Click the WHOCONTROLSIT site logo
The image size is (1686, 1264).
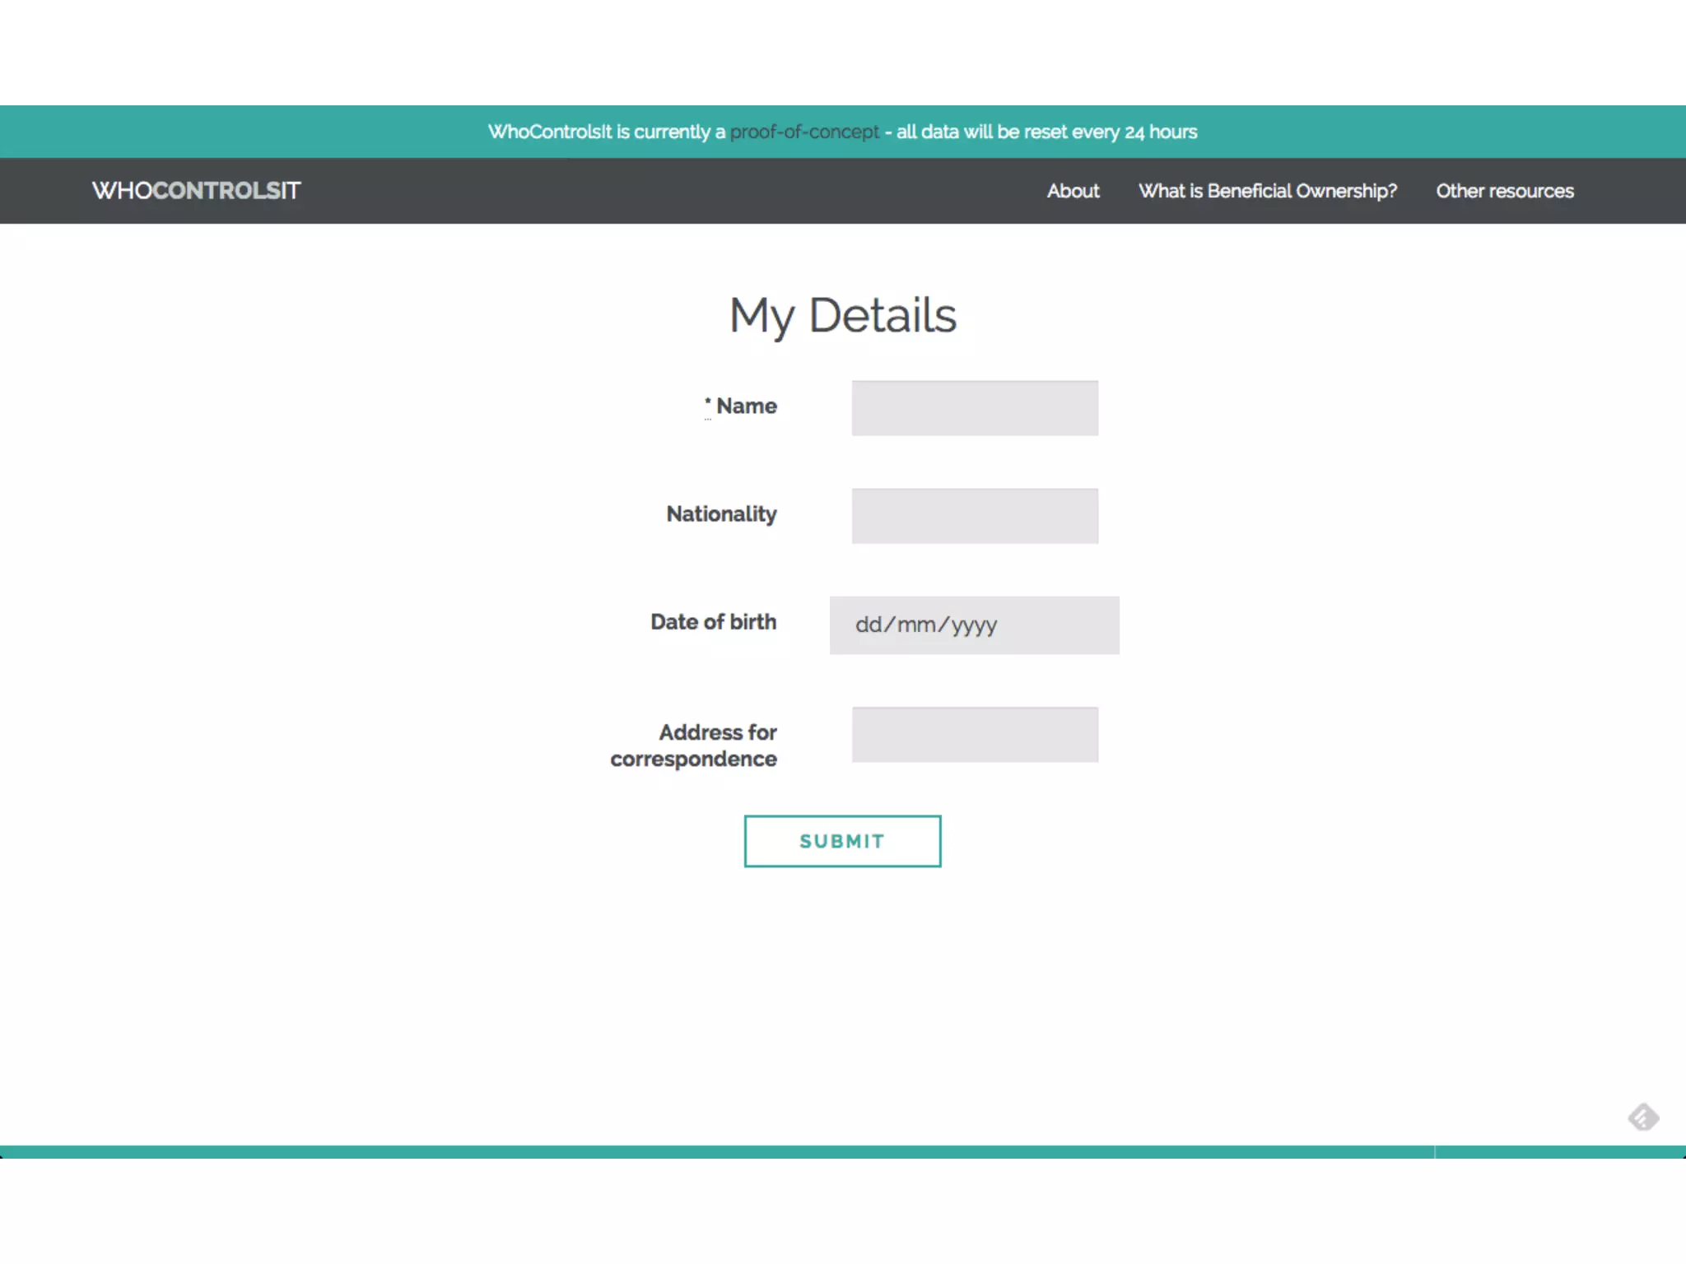click(x=196, y=191)
